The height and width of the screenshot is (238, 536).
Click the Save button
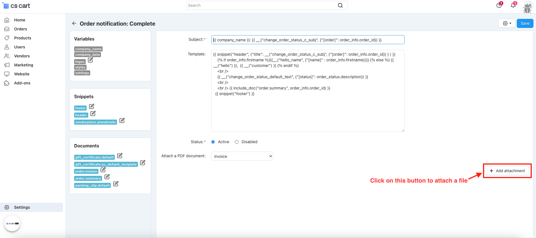click(x=525, y=23)
